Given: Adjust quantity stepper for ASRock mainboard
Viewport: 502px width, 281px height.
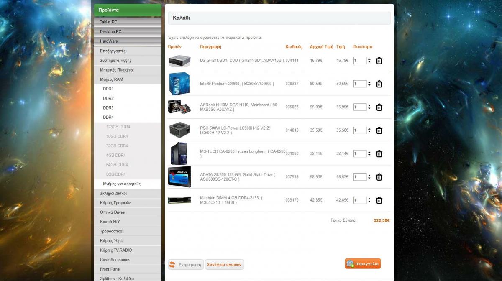Looking at the screenshot, I should 369,107.
